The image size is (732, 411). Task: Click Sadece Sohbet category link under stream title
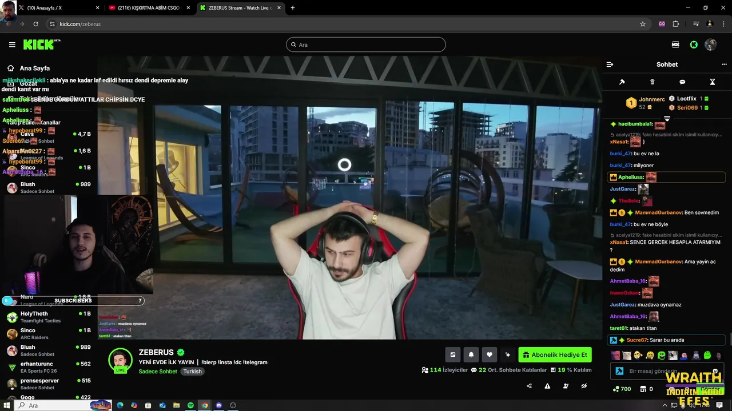coord(158,371)
